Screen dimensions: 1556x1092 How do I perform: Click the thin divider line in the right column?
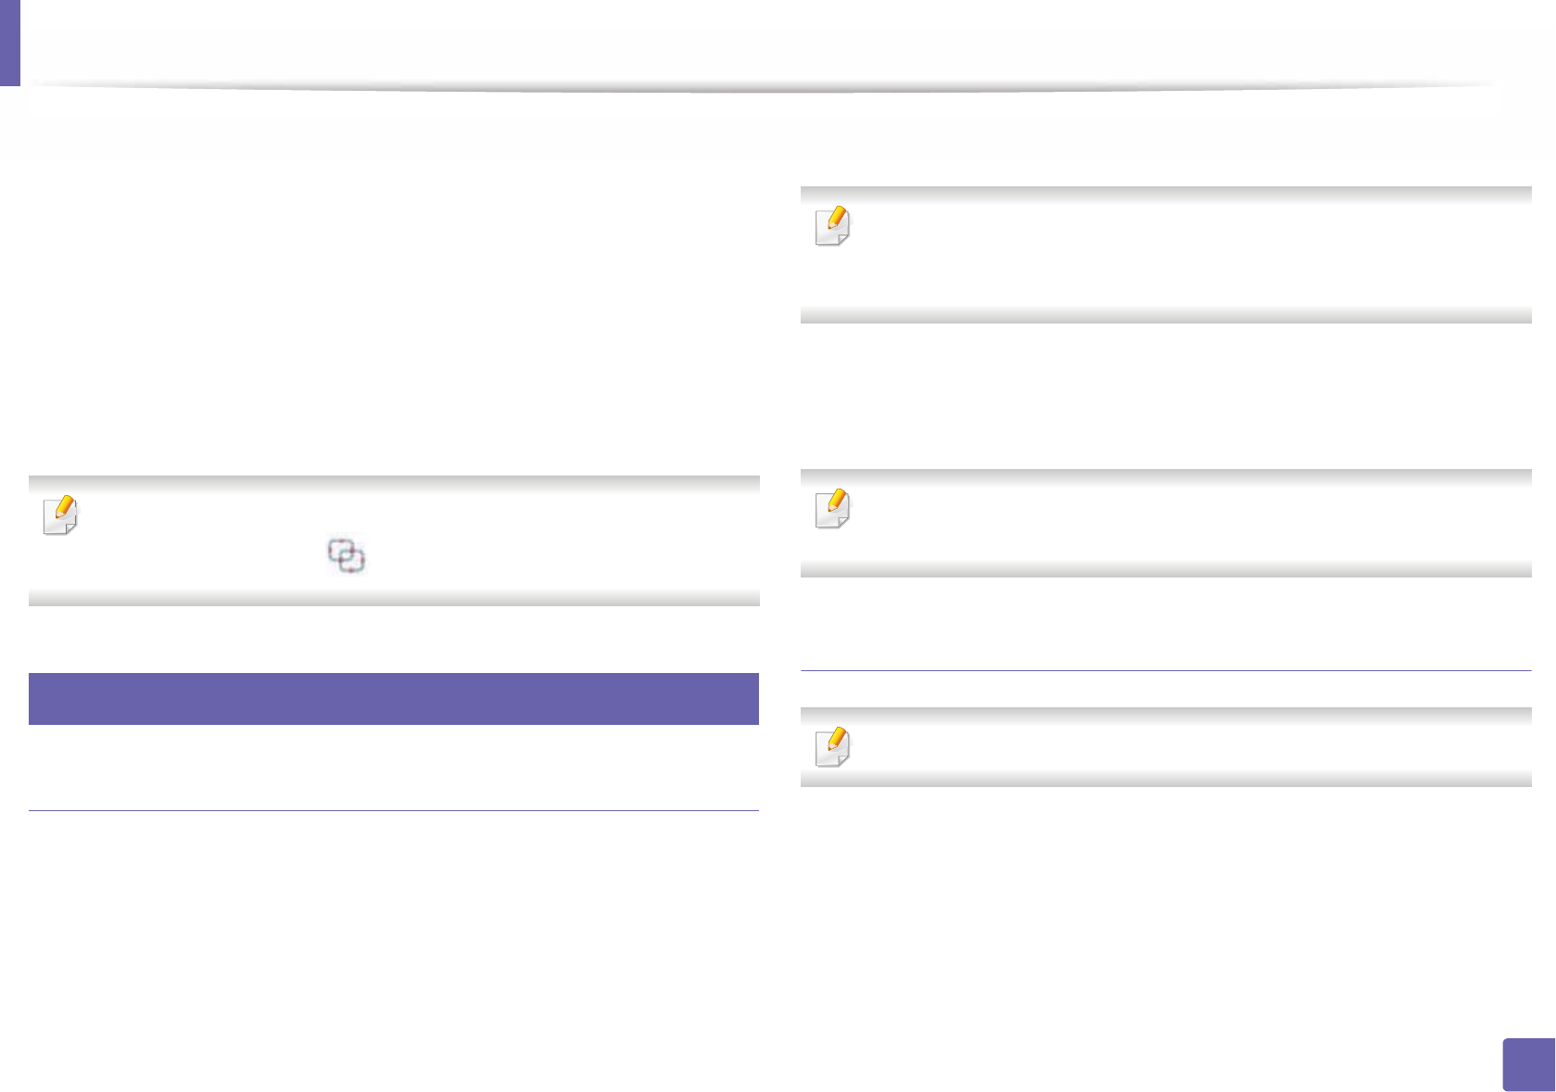coord(1165,670)
